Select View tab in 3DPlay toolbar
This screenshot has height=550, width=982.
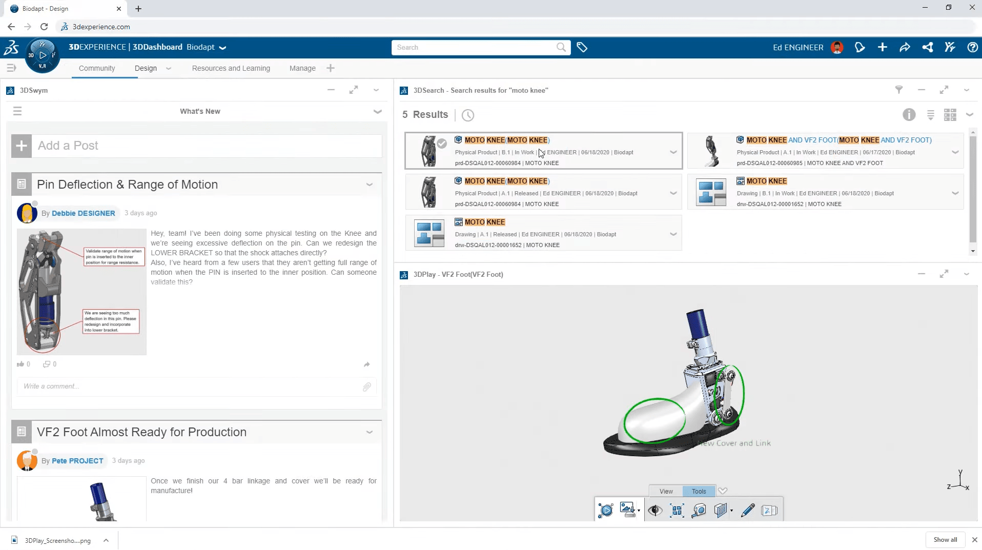coord(666,491)
